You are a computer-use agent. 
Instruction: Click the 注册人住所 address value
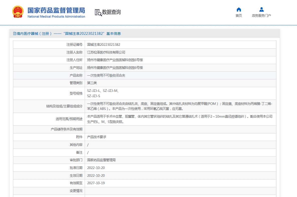click(x=115, y=60)
